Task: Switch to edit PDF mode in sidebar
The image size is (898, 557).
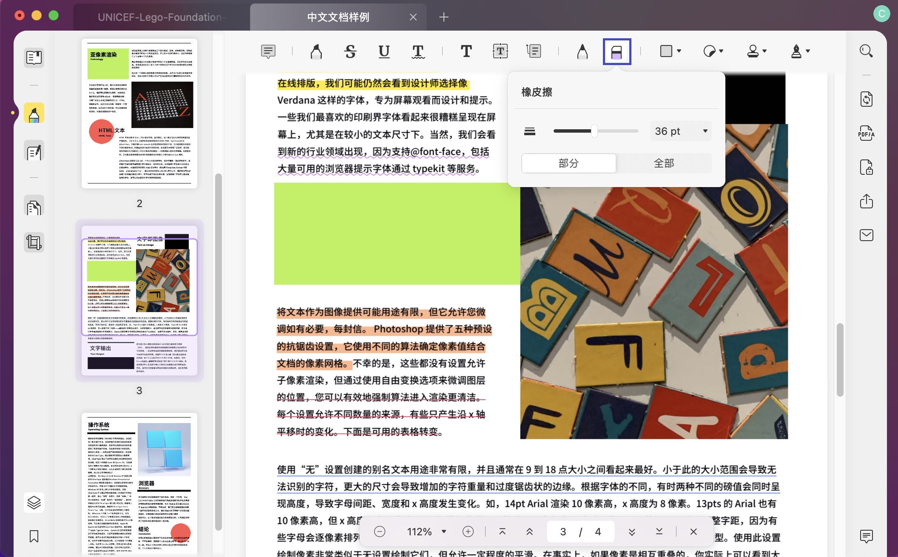Action: click(34, 151)
